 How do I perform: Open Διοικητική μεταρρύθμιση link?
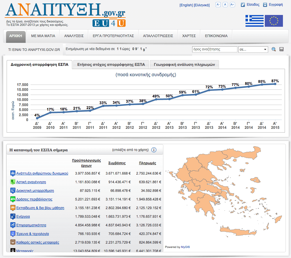point(35,191)
